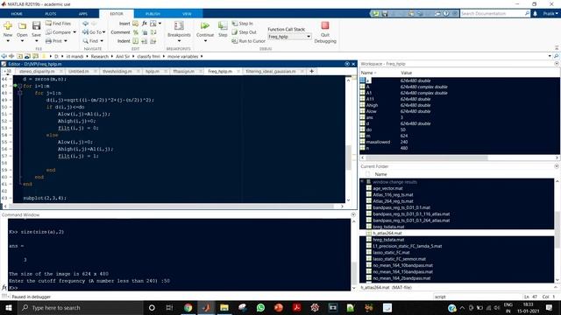Click Current Folder vertical scrollbar
The height and width of the screenshot is (315, 561).
pos(557,228)
